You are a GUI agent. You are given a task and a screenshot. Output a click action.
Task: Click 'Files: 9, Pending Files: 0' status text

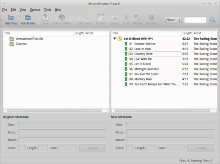pyautogui.click(x=196, y=161)
